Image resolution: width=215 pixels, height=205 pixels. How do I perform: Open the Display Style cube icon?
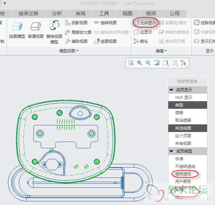[x=165, y=63]
